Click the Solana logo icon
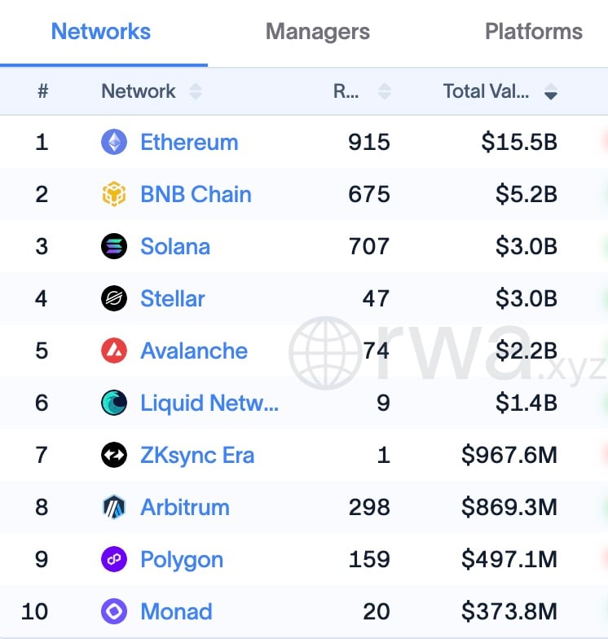This screenshot has width=608, height=639. 114,246
